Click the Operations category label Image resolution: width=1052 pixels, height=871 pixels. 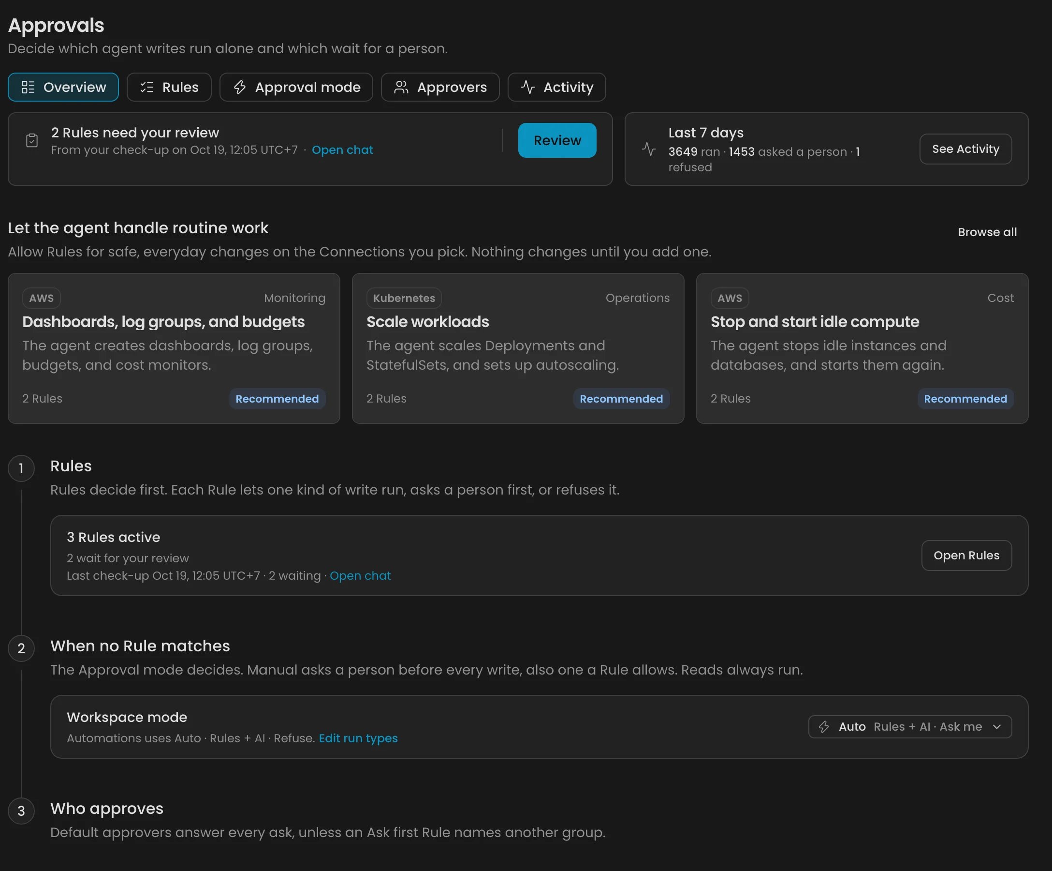click(x=637, y=298)
